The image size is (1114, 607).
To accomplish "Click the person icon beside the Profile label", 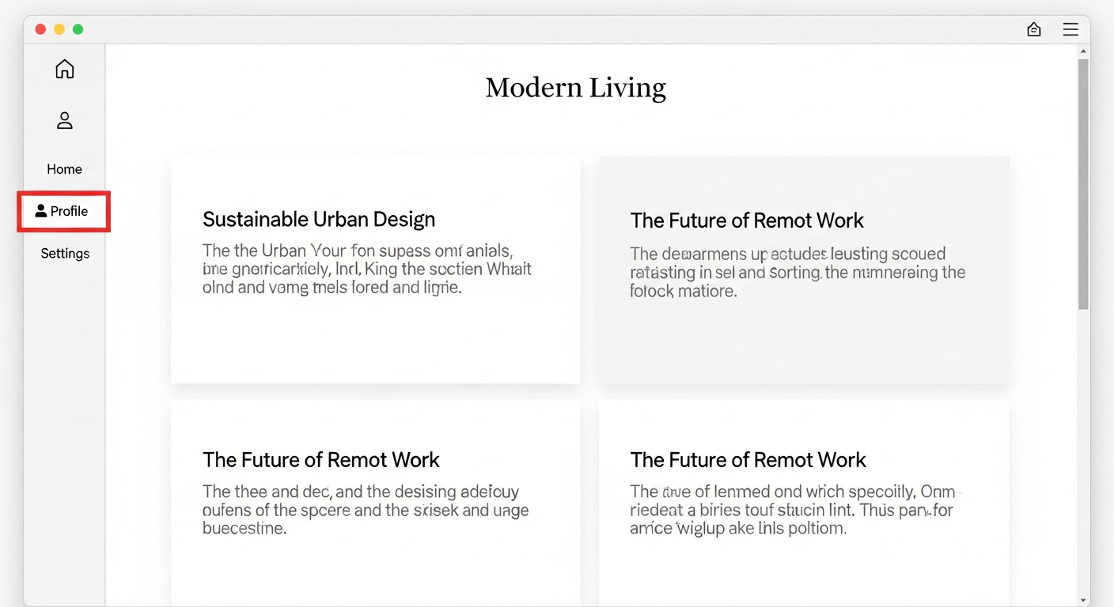I will [41, 211].
